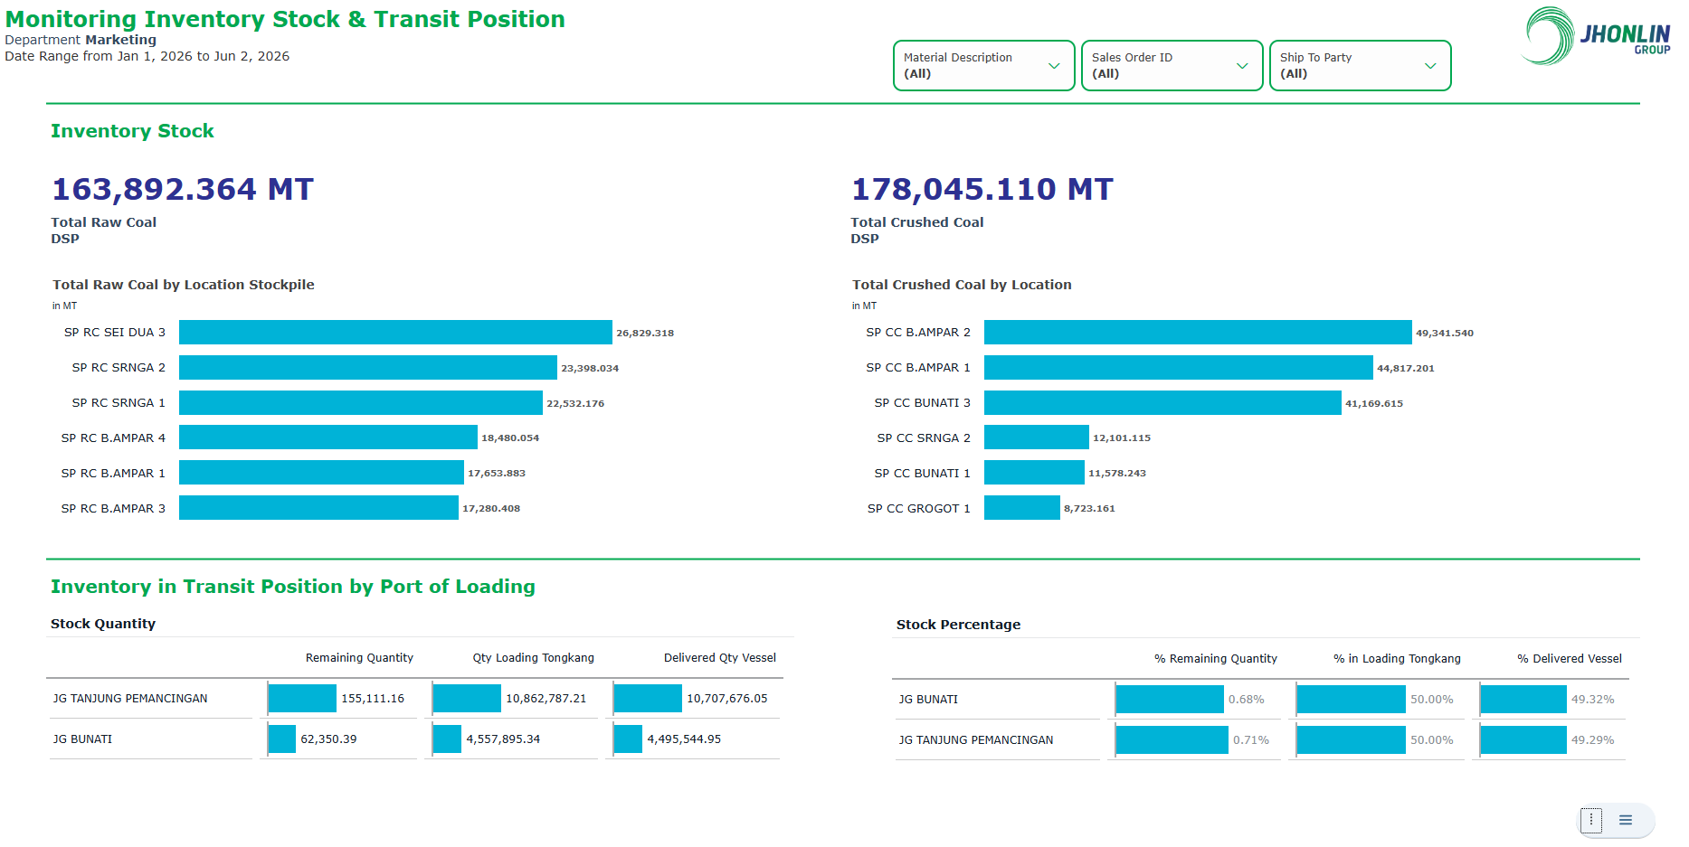Click the Qty Loading Tongkang column header
This screenshot has height=847, width=1689.
click(x=534, y=658)
